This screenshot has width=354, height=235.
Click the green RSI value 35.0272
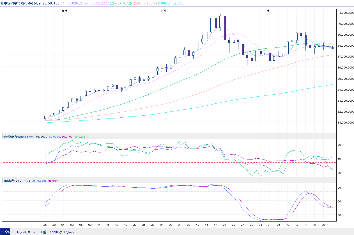79,137
